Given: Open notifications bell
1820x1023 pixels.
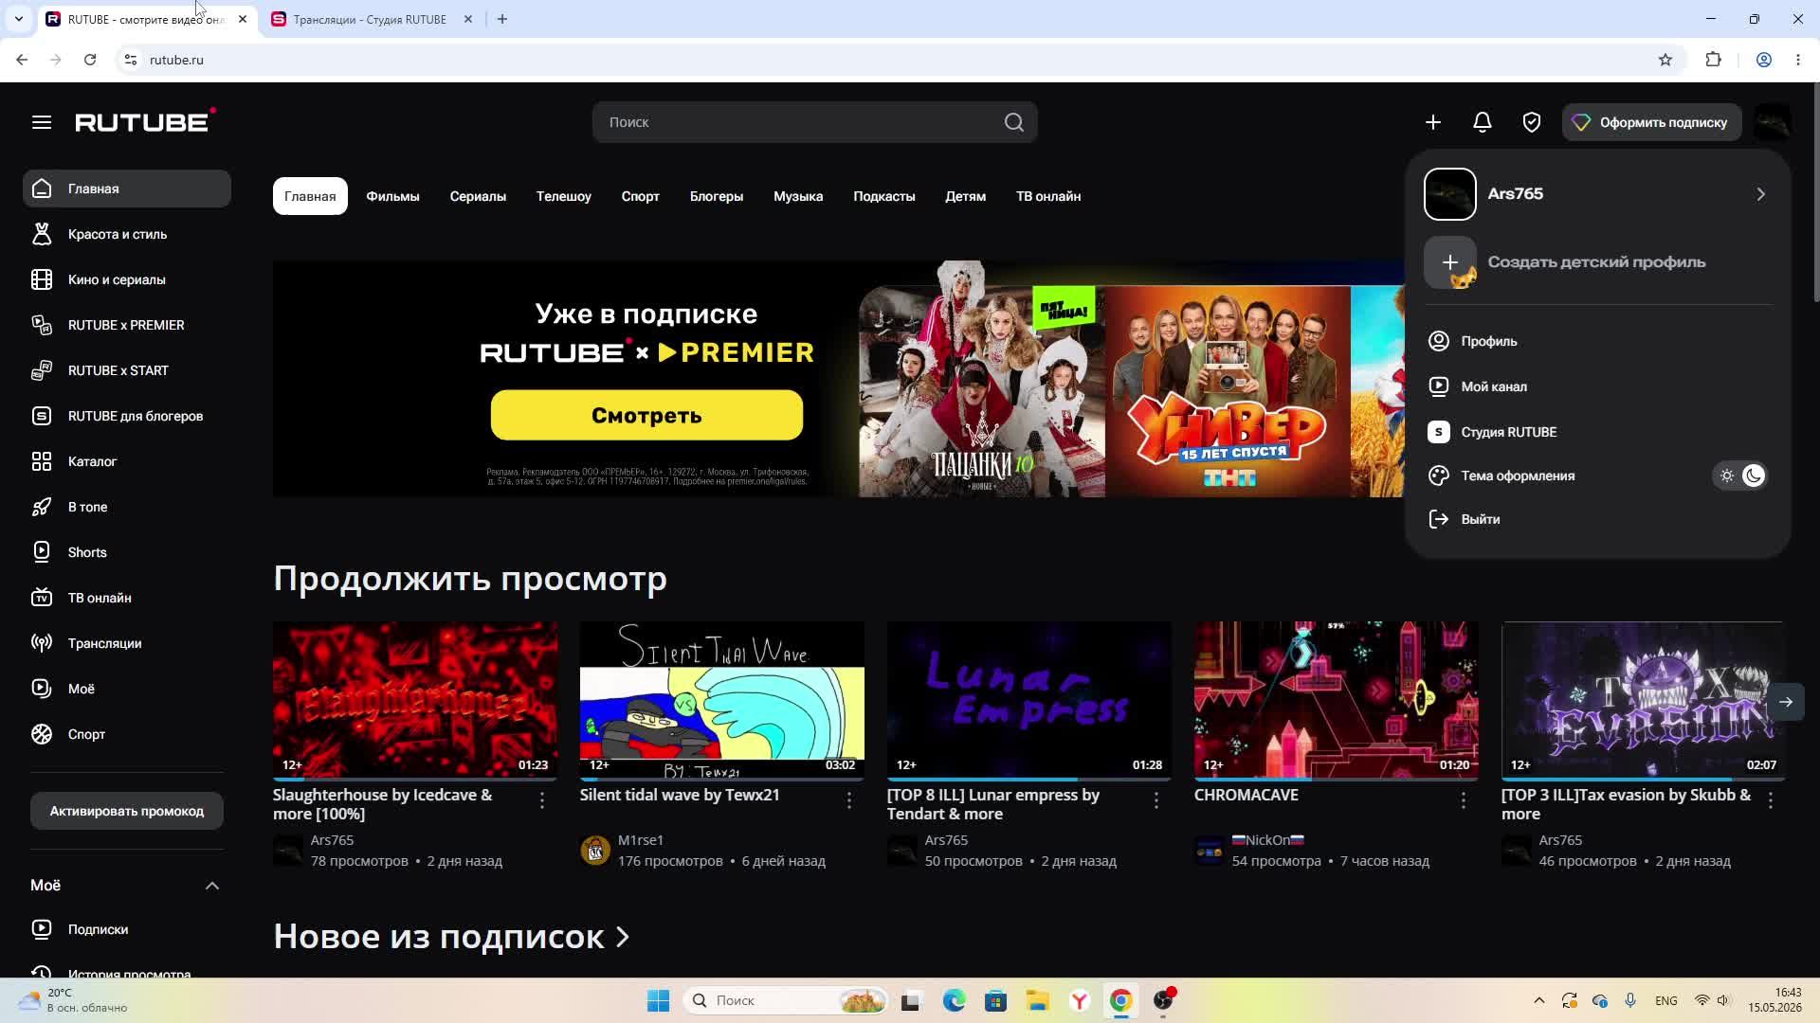Looking at the screenshot, I should point(1483,122).
